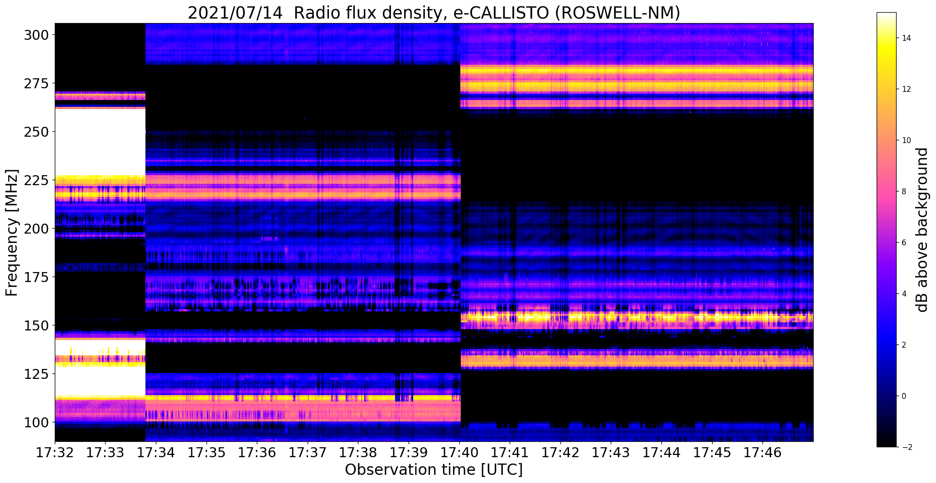
Task: Click the bright yellow band near 153 MHz after 17:40
Action: pos(637,317)
